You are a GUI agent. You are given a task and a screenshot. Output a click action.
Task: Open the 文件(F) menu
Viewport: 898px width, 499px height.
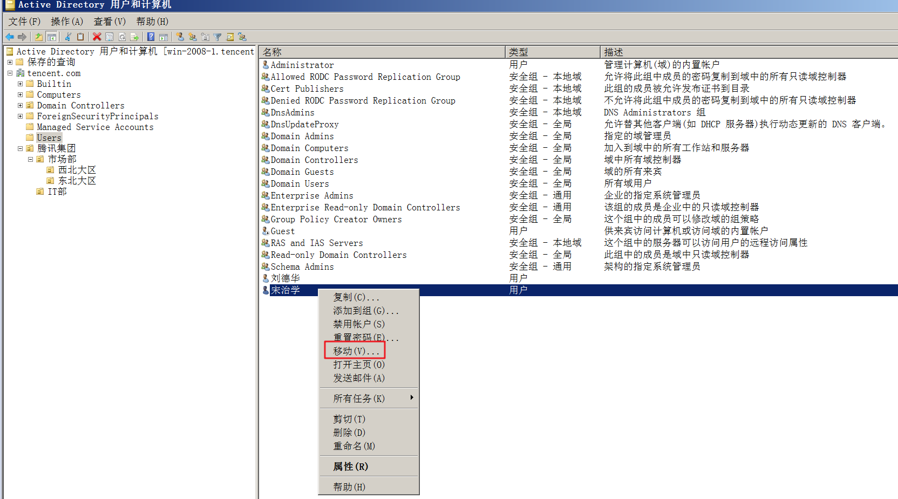(x=24, y=22)
